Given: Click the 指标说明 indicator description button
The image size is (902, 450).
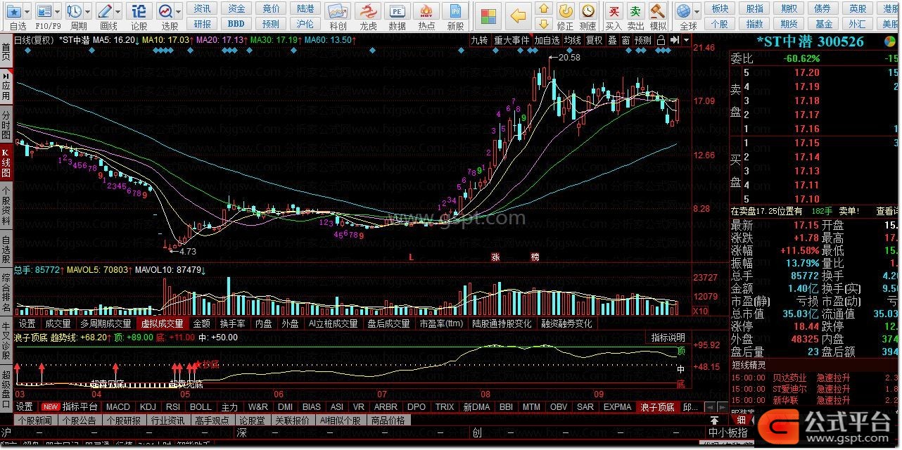Looking at the screenshot, I should click(x=668, y=337).
